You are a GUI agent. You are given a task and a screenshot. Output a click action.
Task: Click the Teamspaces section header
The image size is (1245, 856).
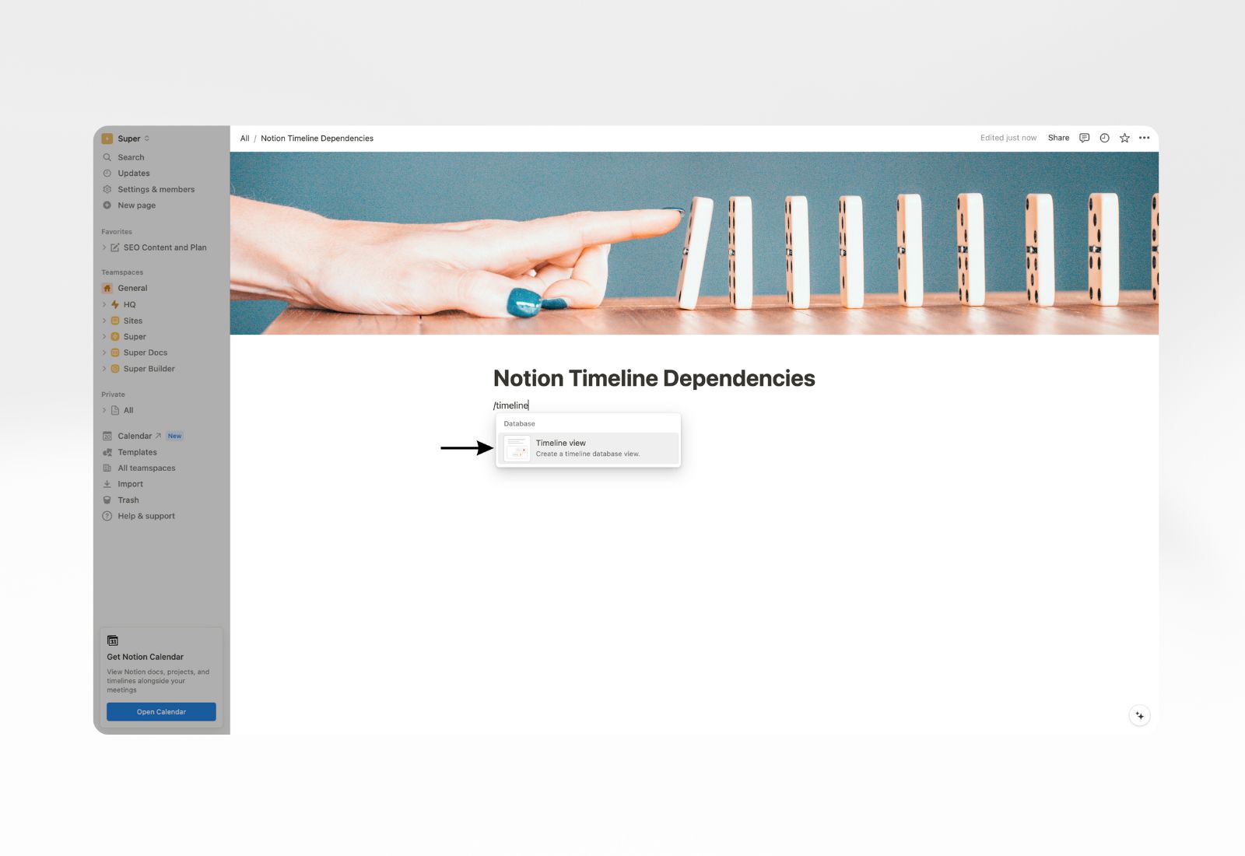tap(122, 272)
